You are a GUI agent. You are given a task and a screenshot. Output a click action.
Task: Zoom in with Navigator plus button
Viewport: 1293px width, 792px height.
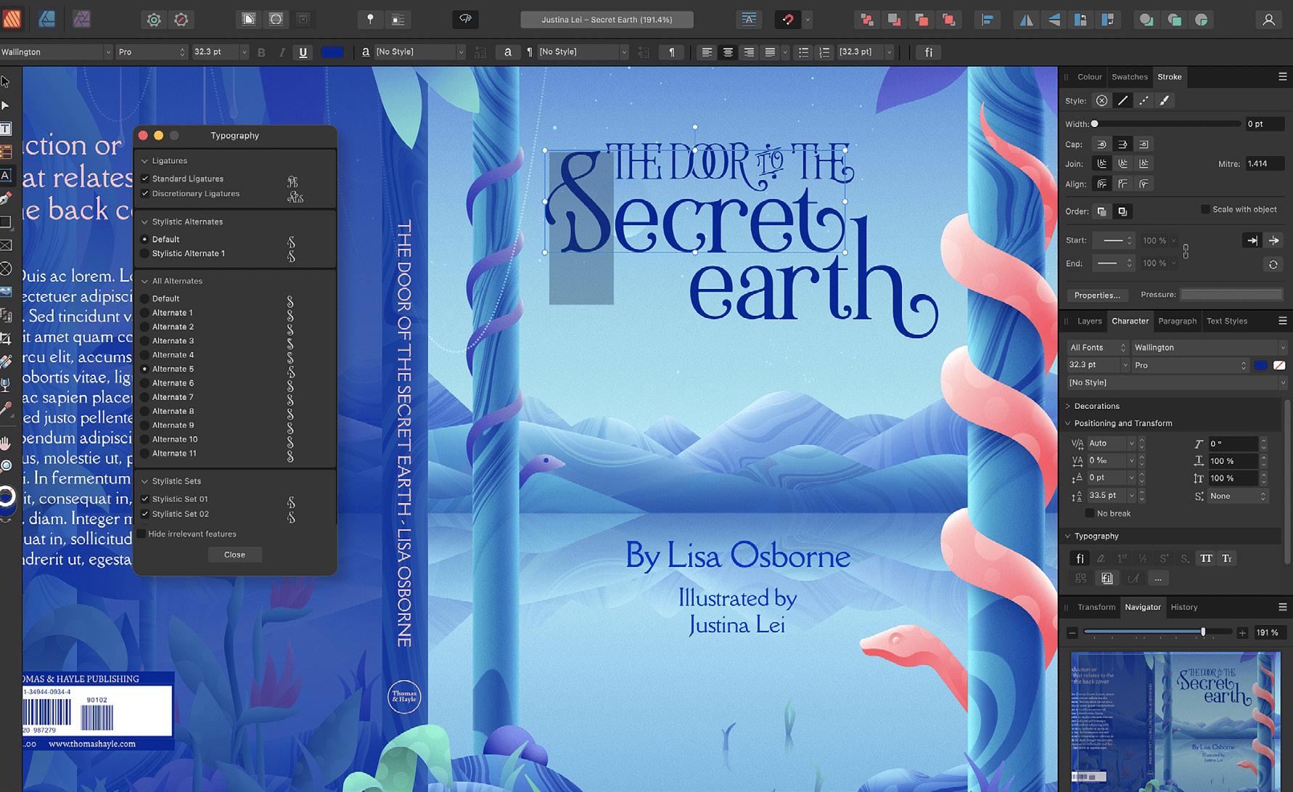click(x=1242, y=633)
